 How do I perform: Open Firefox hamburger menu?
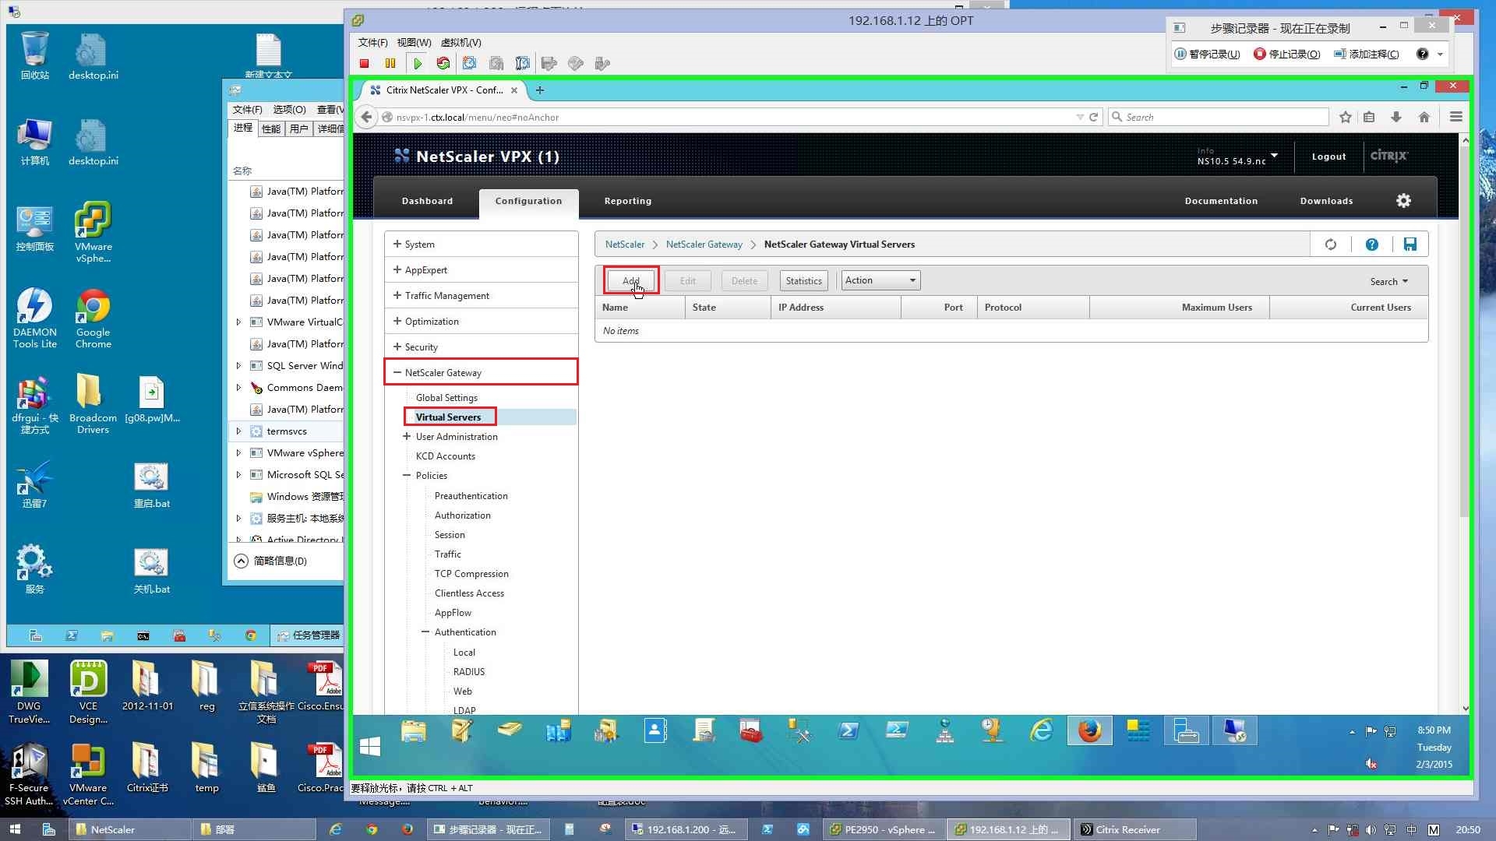1455,117
